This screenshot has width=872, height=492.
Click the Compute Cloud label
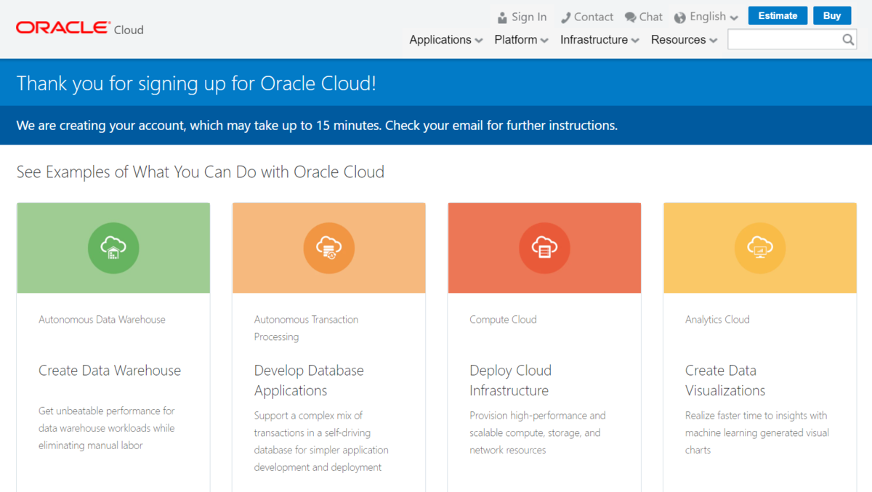(x=503, y=319)
